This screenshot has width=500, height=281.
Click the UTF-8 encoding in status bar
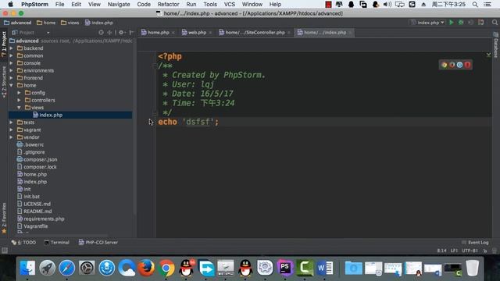(x=470, y=251)
